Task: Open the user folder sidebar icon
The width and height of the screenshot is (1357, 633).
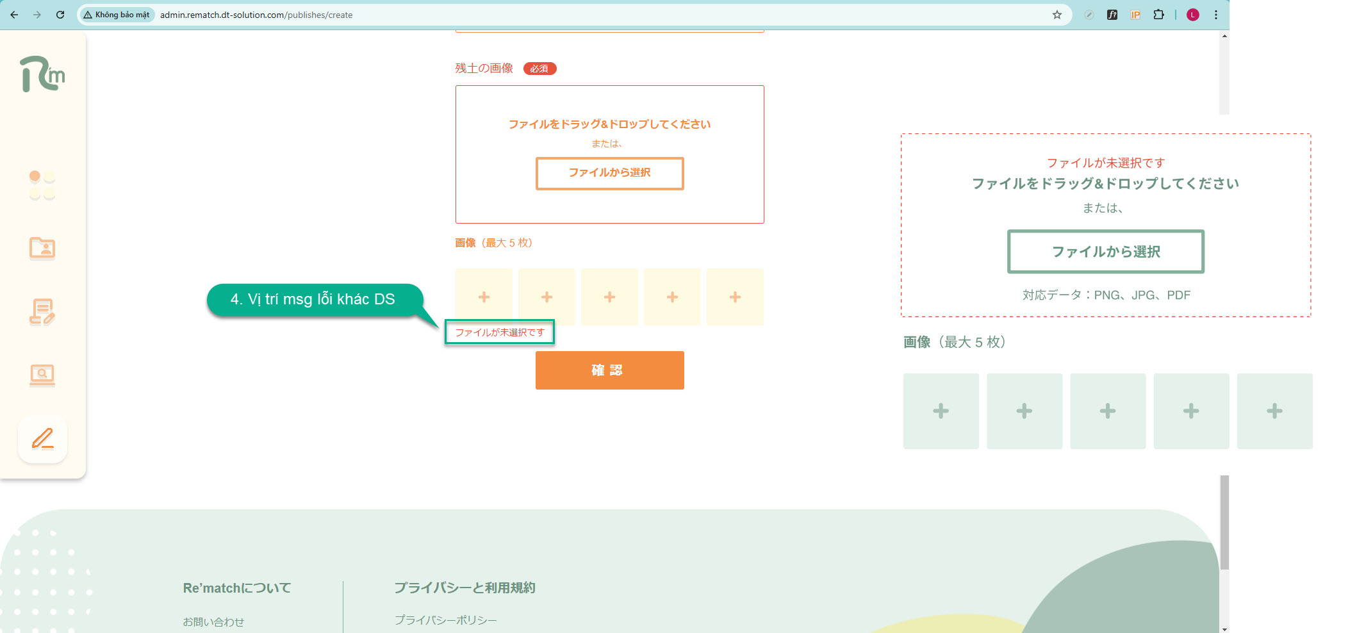Action: coord(42,248)
